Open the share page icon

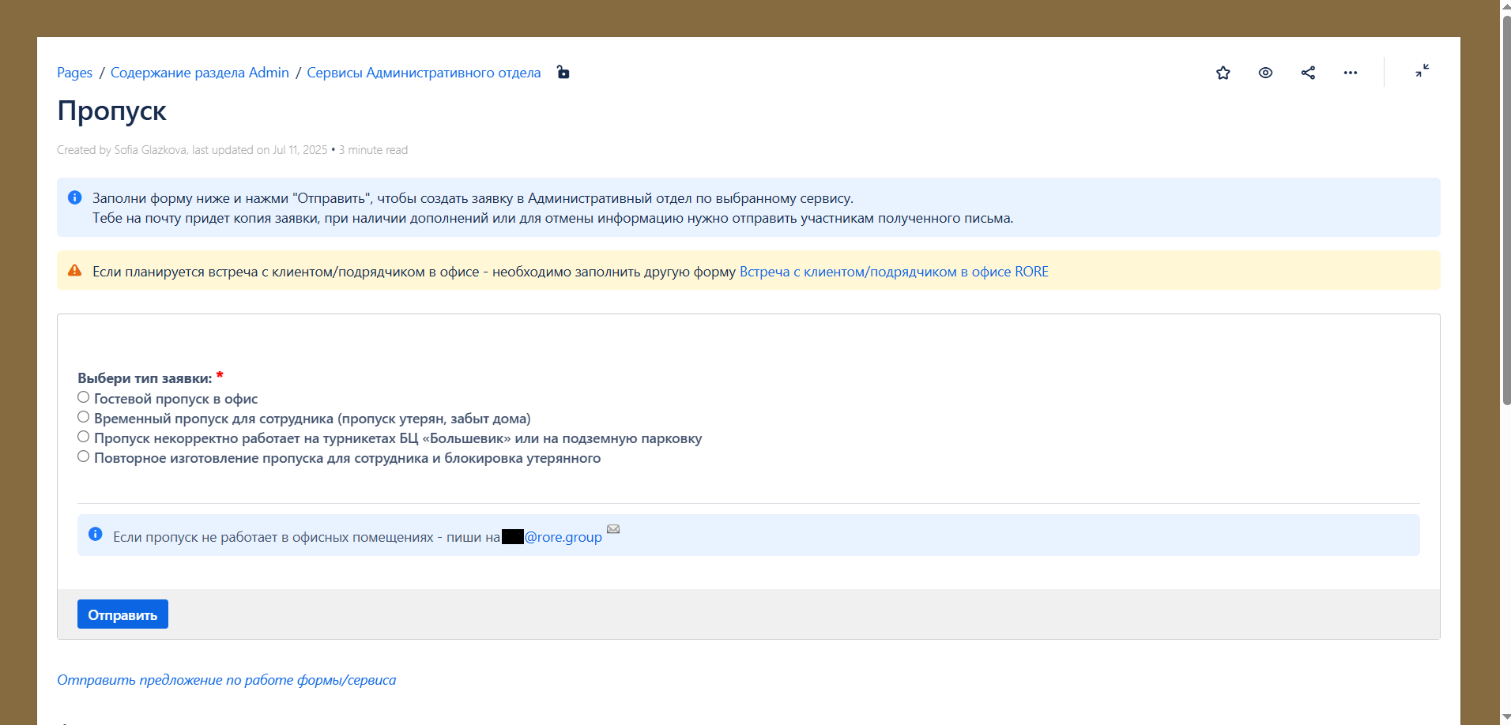[1308, 73]
